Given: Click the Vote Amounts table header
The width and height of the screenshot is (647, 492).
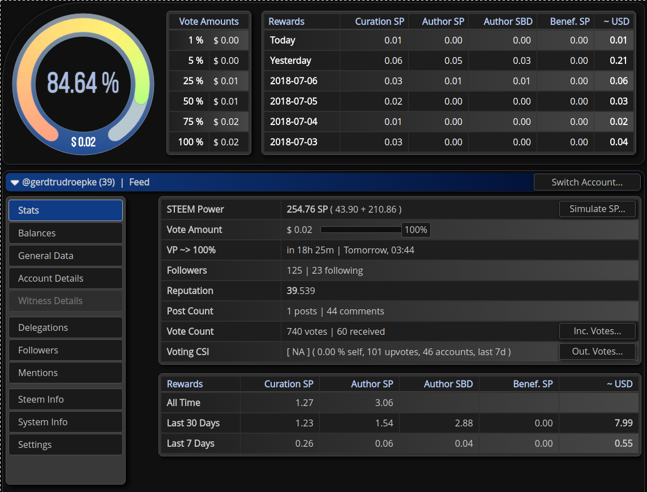Looking at the screenshot, I should coord(209,21).
